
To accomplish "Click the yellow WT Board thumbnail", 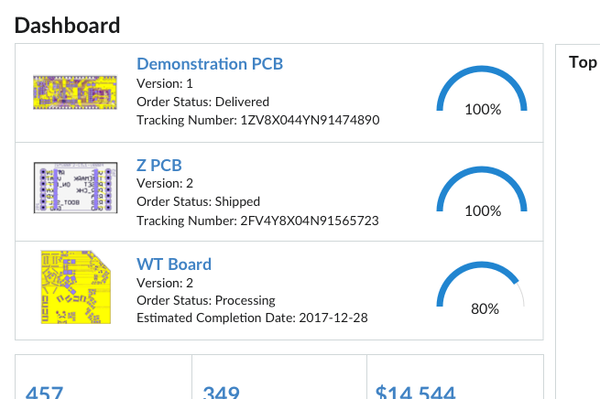I will (x=76, y=287).
